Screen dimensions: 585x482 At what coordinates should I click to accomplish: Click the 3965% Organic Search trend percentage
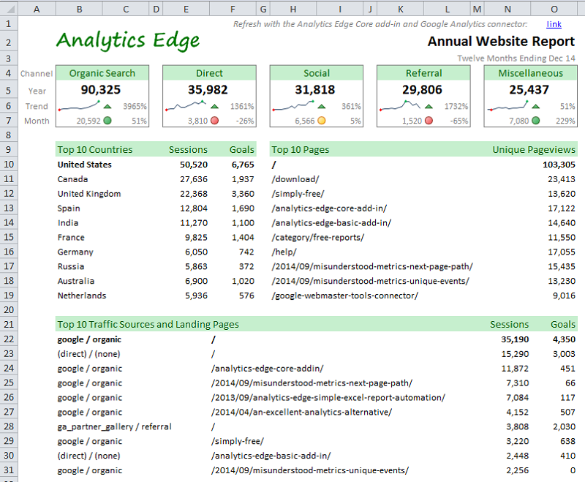135,106
